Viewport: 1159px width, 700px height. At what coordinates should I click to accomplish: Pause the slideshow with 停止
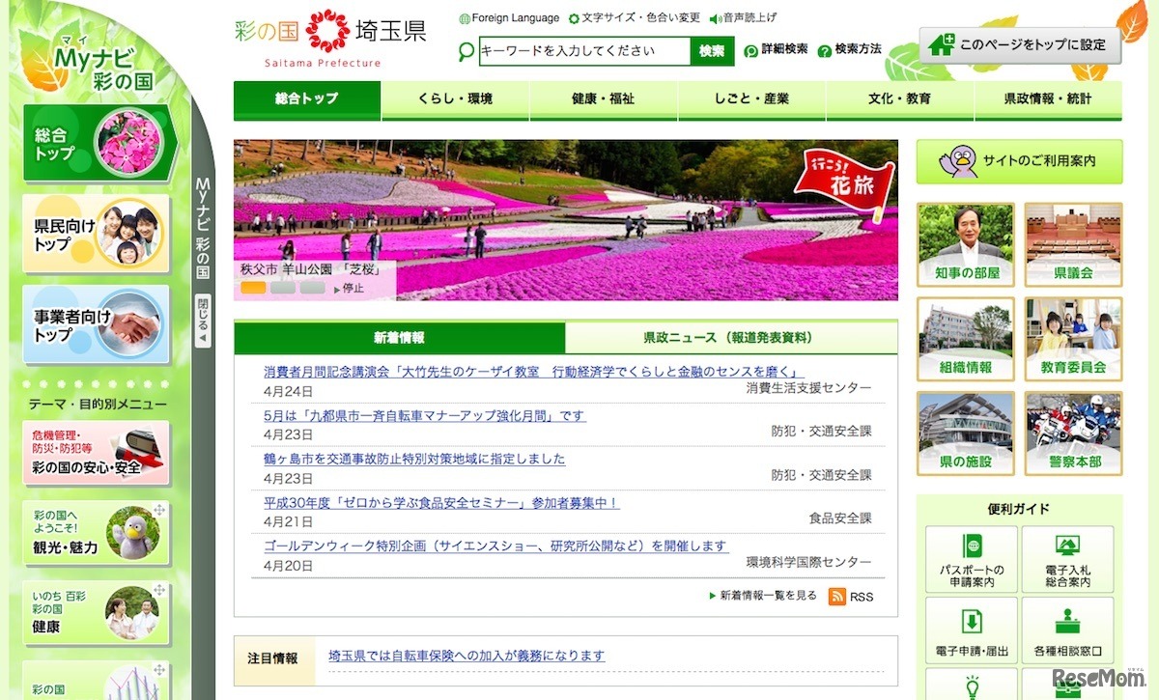tap(349, 288)
